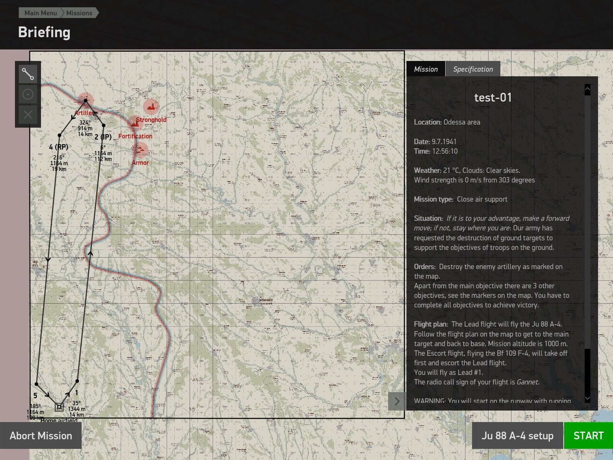Viewport: 613px width, 460px height.
Task: Select the route line drawing tool
Action: coord(28,74)
